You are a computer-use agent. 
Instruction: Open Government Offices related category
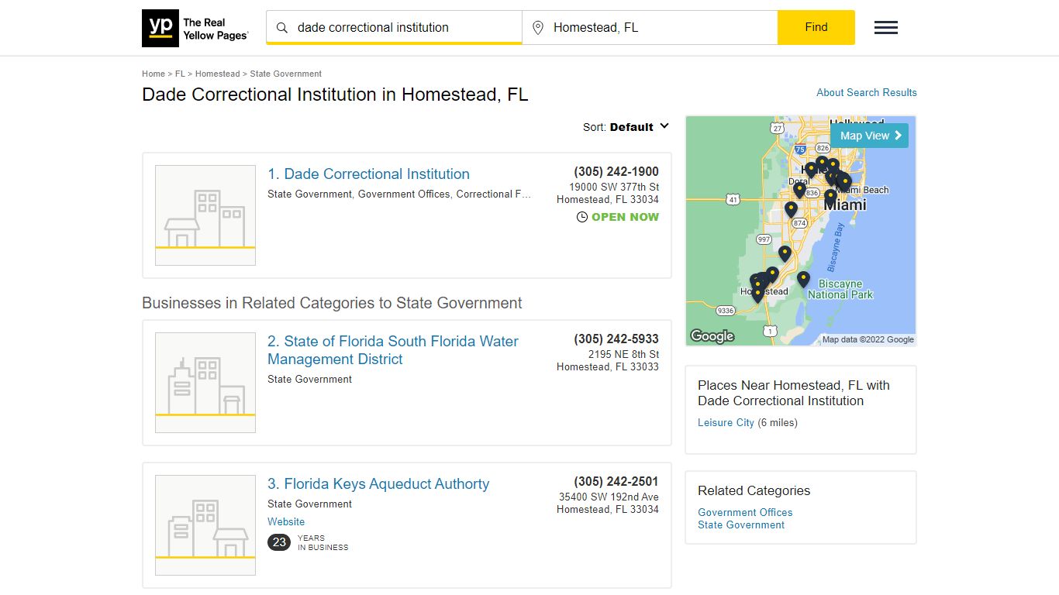(x=745, y=512)
